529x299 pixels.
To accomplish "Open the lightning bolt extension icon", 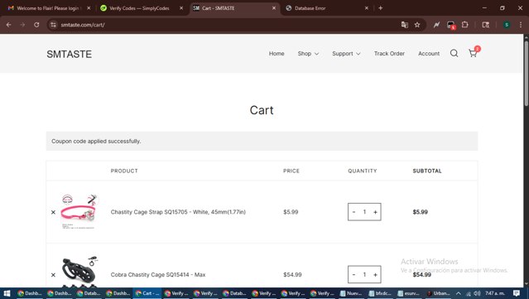I will point(436,25).
